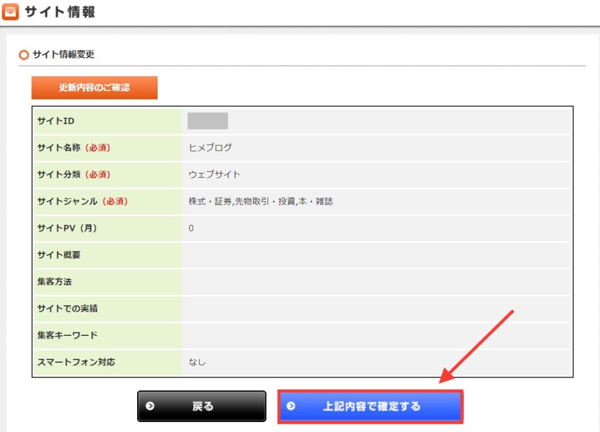The image size is (600, 432).
Task: Click the arrow icon on 上記内容で確定する button
Action: 291,406
